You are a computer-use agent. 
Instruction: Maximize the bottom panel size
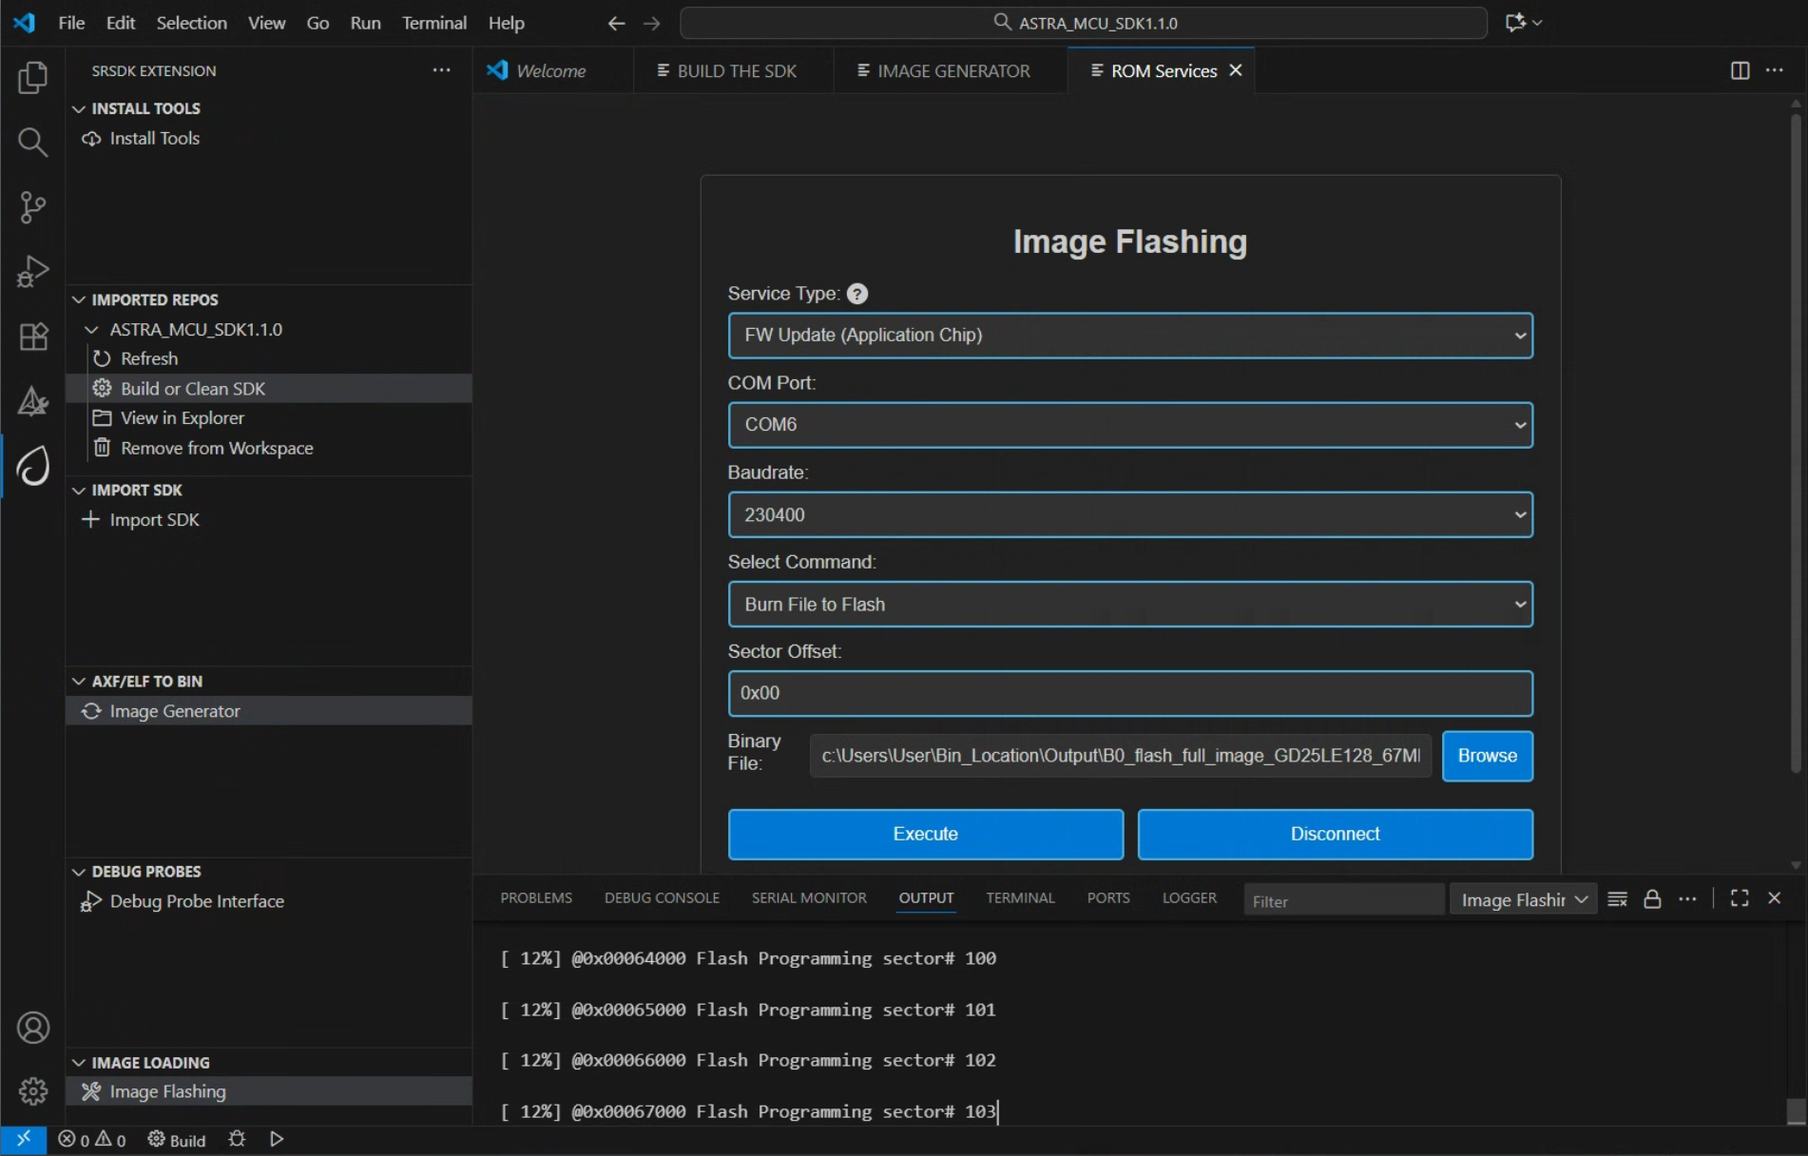1739,898
